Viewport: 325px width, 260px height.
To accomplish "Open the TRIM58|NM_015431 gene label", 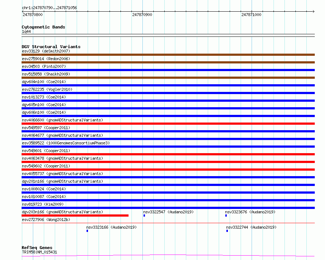I will pos(39,252).
